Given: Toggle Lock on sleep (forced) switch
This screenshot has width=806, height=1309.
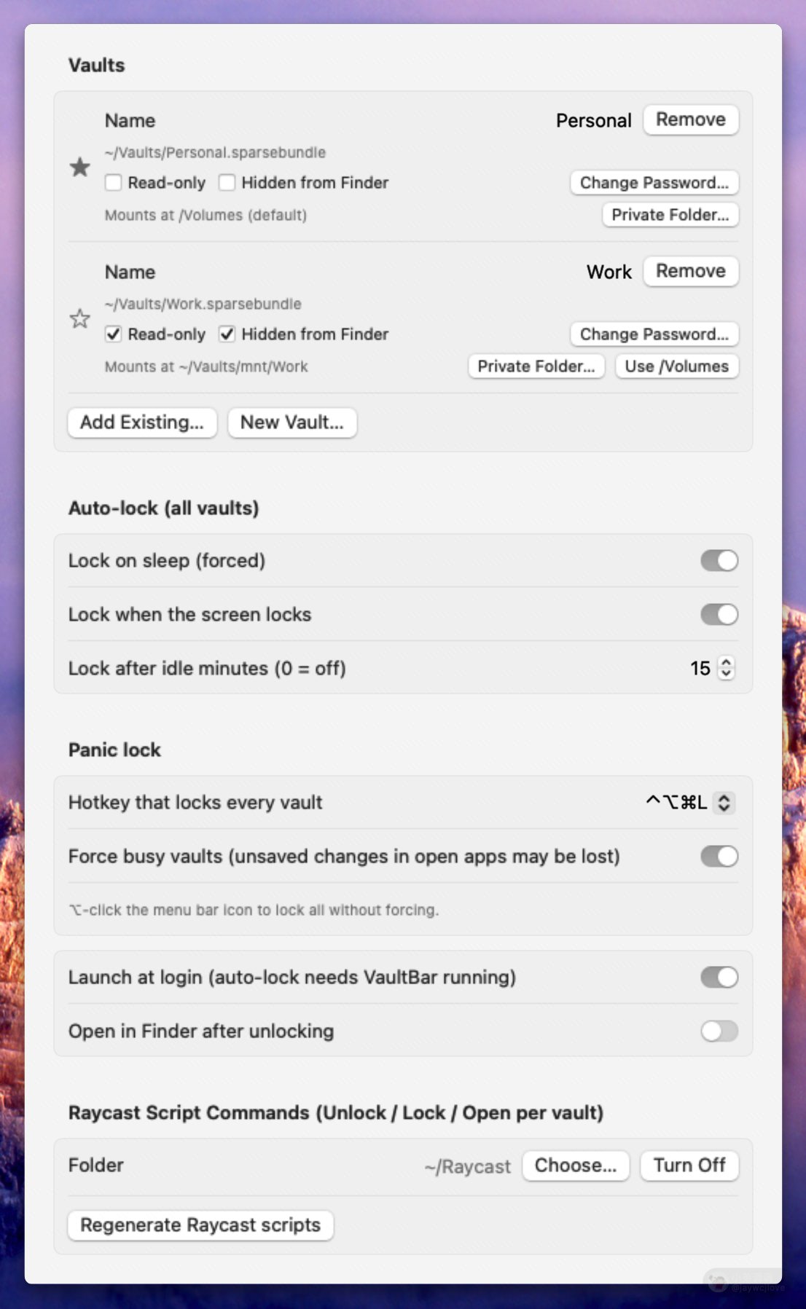Looking at the screenshot, I should 719,561.
